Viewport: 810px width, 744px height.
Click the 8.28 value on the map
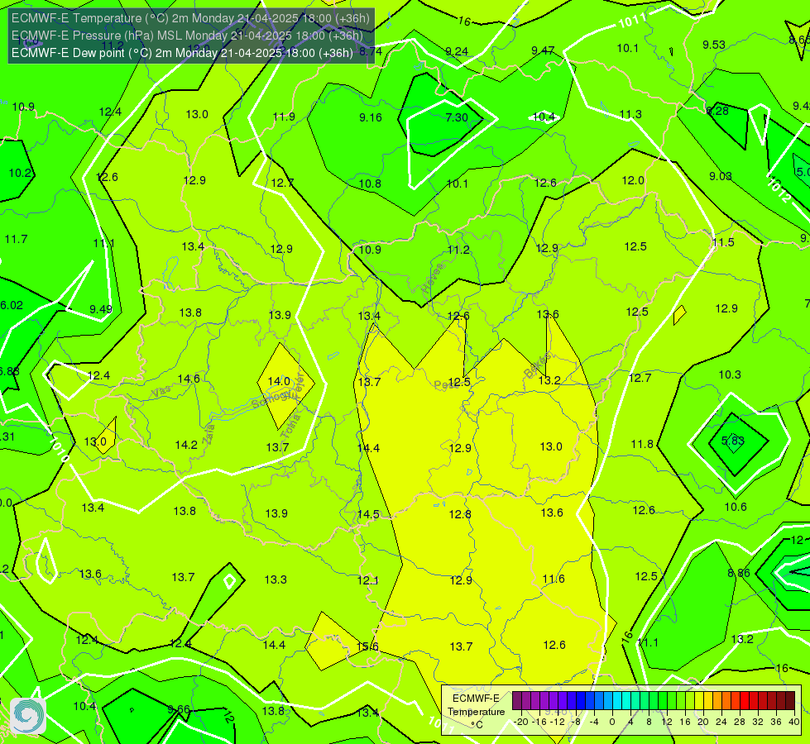(717, 111)
